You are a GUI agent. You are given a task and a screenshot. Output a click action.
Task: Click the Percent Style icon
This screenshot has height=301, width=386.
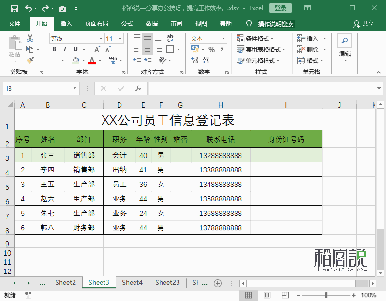211,49
